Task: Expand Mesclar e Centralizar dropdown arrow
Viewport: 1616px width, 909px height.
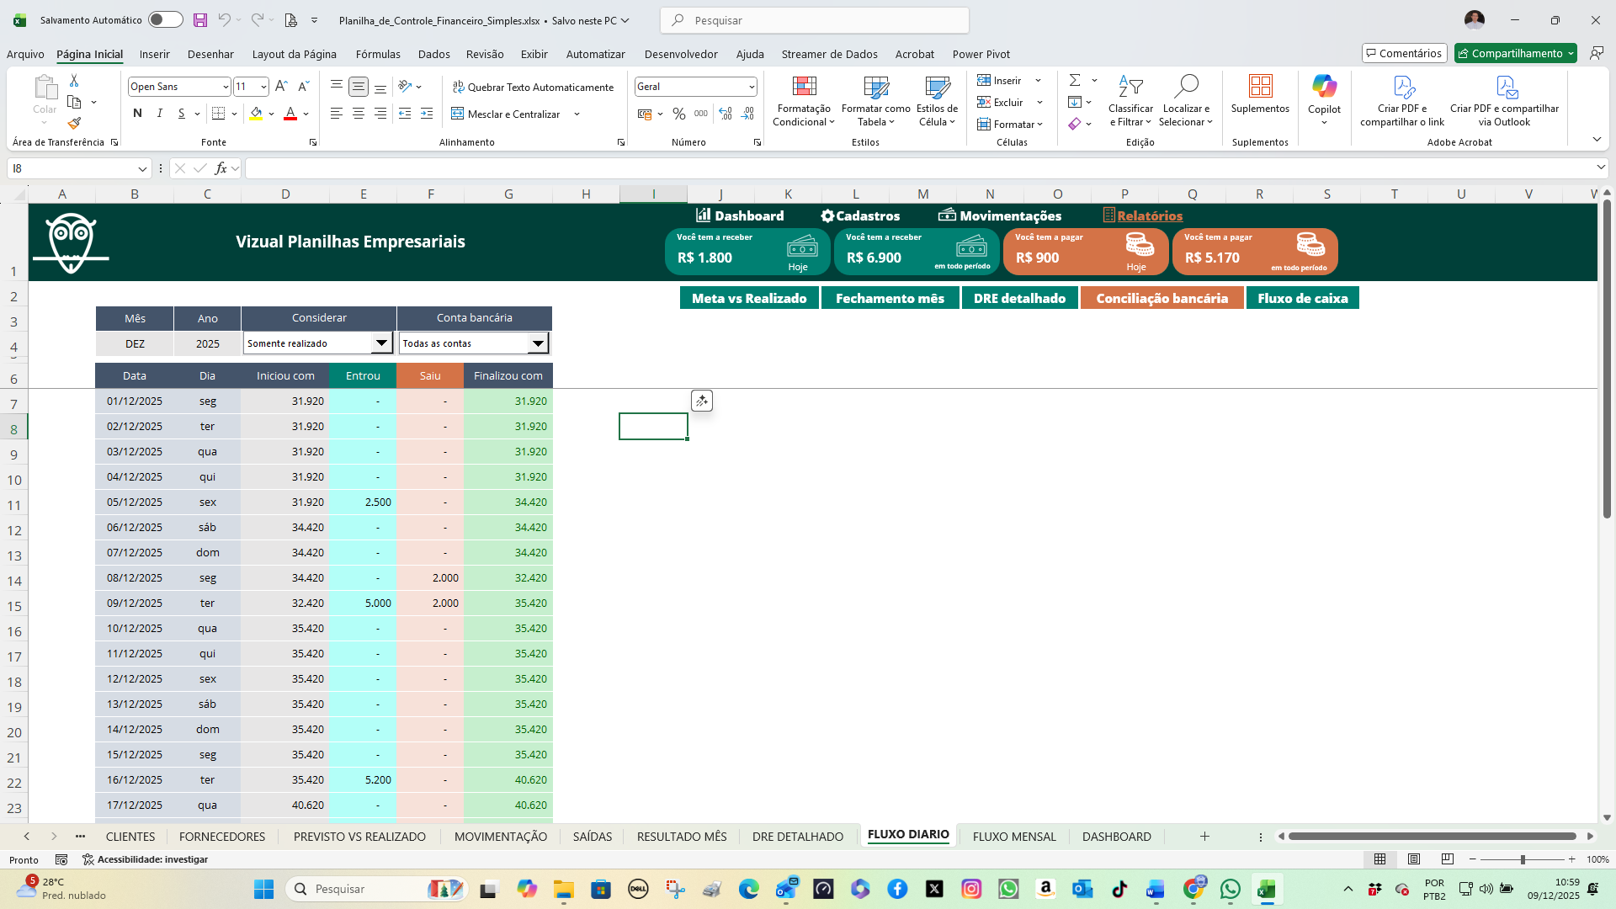Action: [x=577, y=114]
